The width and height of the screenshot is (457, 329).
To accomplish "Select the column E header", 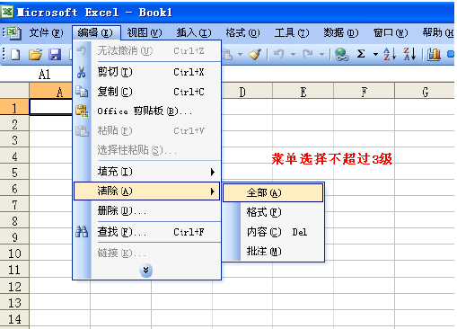I will (x=303, y=92).
